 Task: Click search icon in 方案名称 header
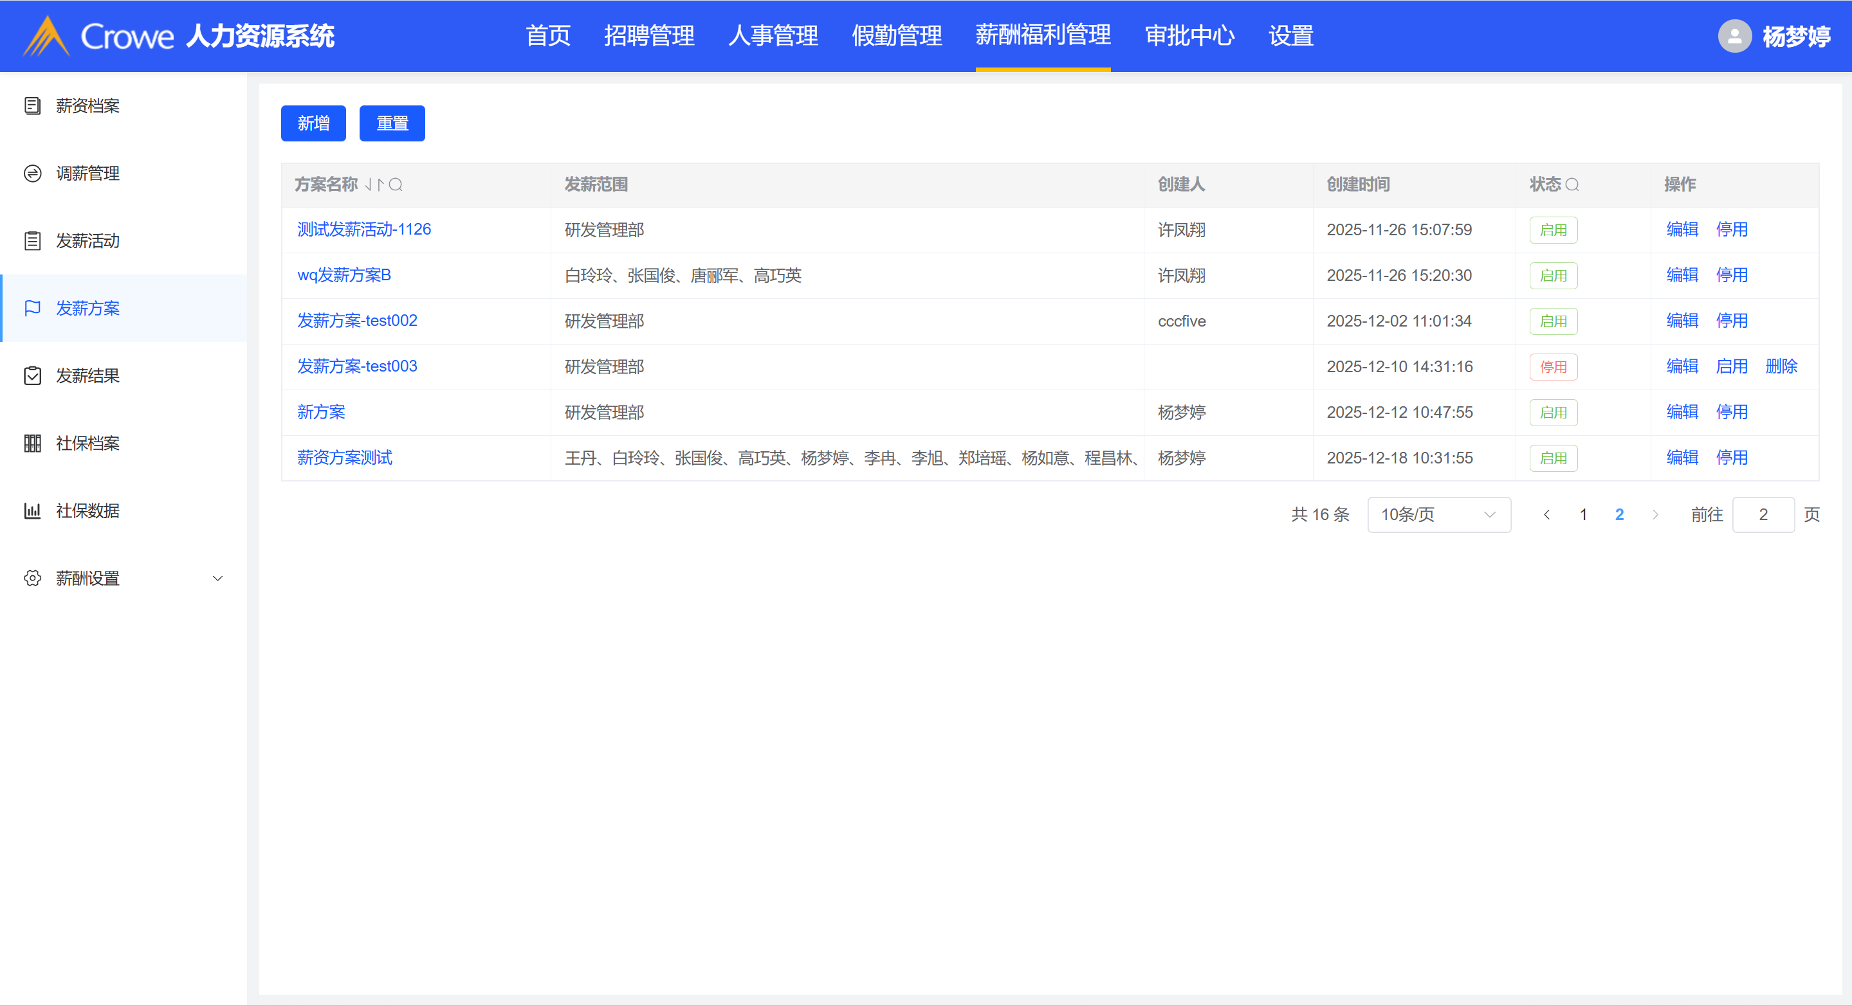396,184
